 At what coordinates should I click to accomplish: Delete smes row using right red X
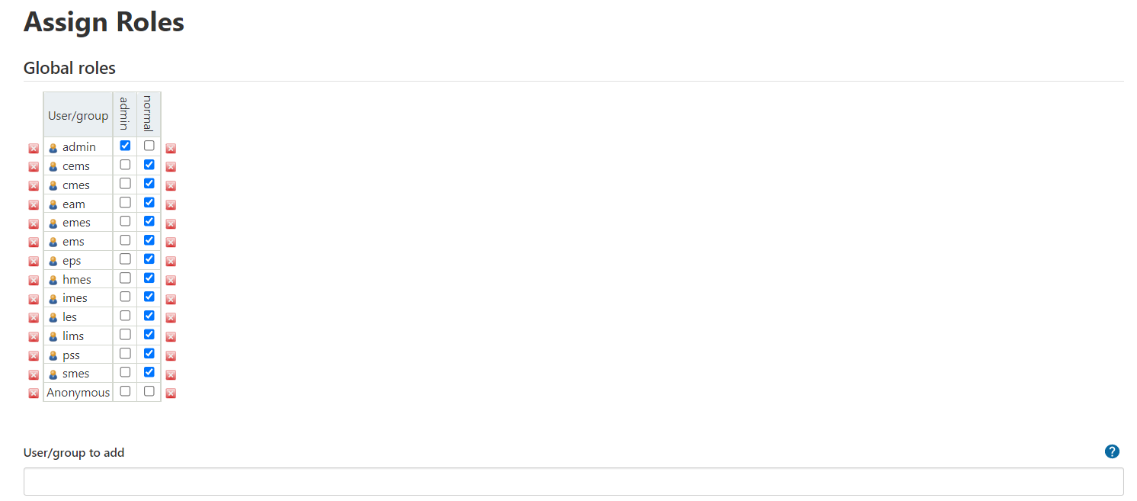pyautogui.click(x=171, y=374)
